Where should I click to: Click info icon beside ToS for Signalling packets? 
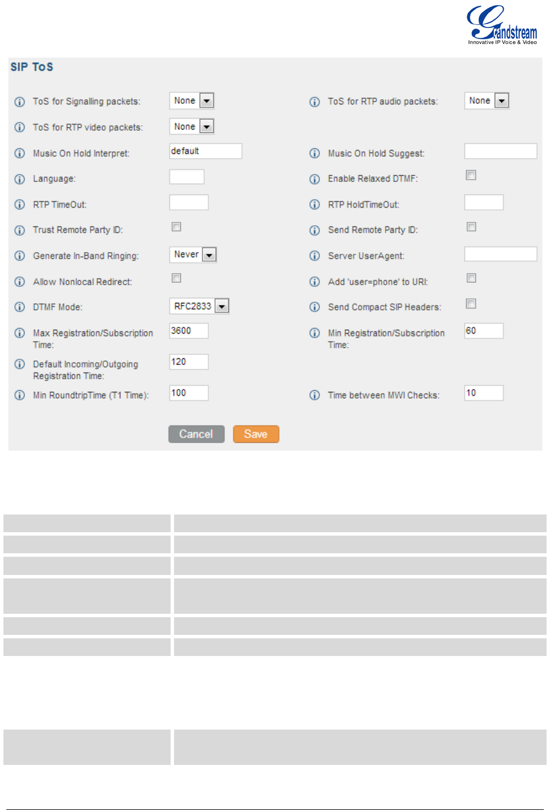(x=19, y=102)
